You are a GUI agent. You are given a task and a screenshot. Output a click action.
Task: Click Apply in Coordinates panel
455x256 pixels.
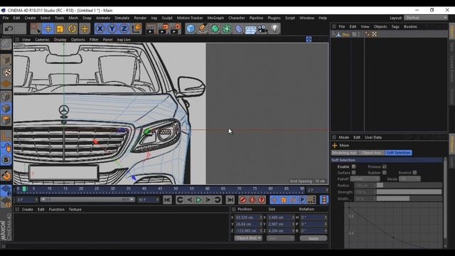point(314,238)
